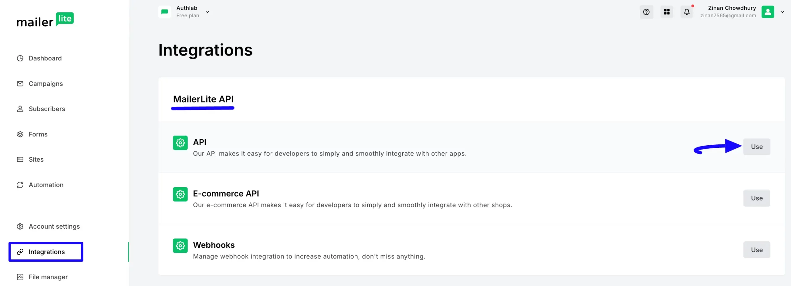This screenshot has width=791, height=286.
Task: Open Campaigns via its envelope icon
Action: (20, 83)
